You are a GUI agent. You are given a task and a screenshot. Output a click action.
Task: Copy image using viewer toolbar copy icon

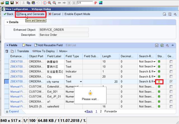(x=28, y=3)
